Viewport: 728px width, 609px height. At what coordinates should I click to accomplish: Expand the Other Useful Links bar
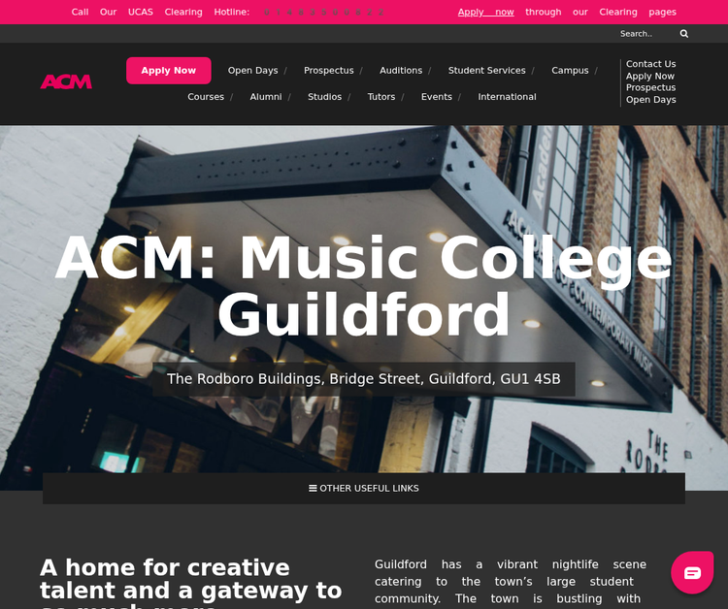tap(364, 489)
